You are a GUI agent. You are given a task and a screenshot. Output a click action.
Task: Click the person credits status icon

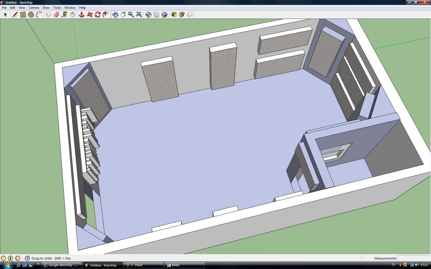click(x=10, y=258)
